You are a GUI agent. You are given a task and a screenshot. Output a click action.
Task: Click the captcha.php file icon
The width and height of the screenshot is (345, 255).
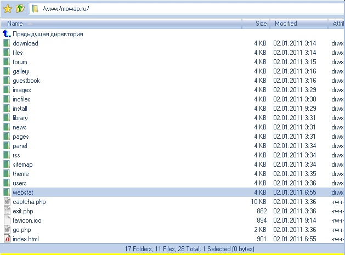tap(7, 202)
